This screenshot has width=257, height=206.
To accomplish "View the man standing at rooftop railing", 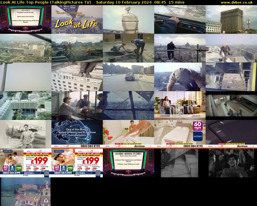I will pyautogui.click(x=180, y=48).
